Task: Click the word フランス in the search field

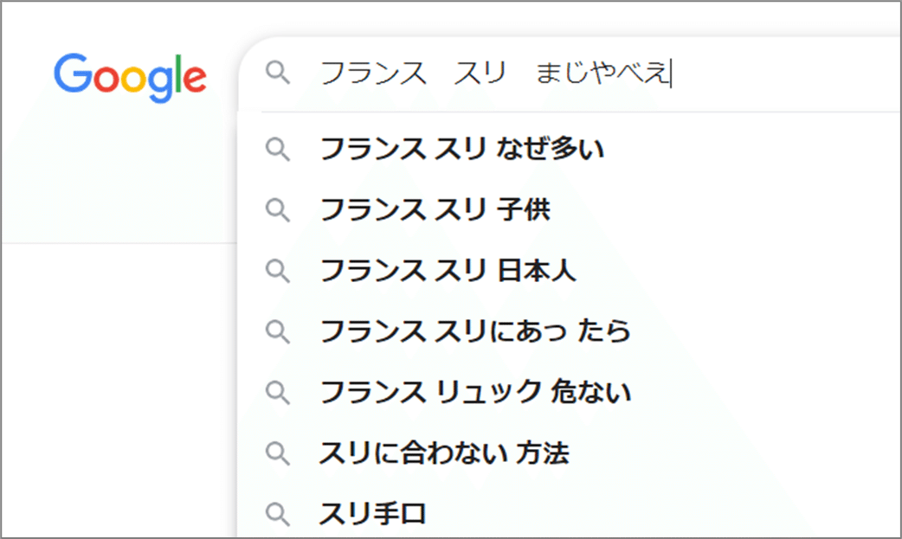Action: 373,74
